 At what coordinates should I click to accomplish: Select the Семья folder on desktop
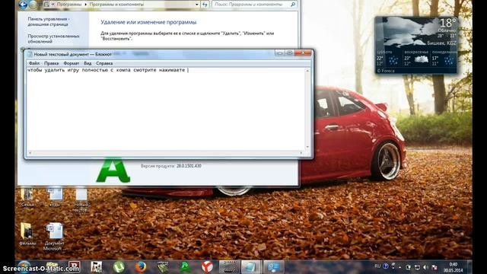pyautogui.click(x=27, y=197)
